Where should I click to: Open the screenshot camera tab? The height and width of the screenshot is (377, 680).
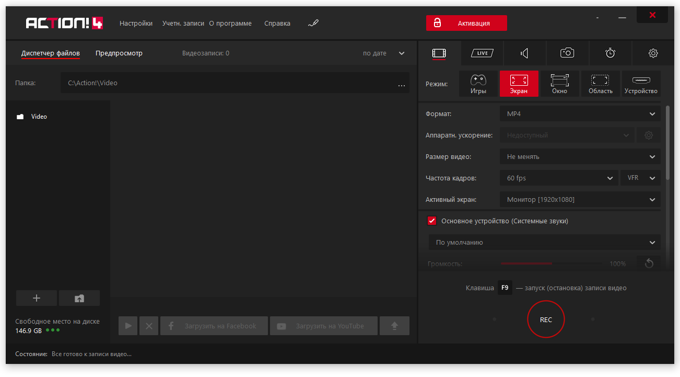[567, 53]
